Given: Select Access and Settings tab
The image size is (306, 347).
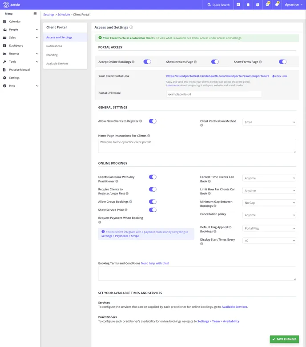Looking at the screenshot, I should 65,37.
